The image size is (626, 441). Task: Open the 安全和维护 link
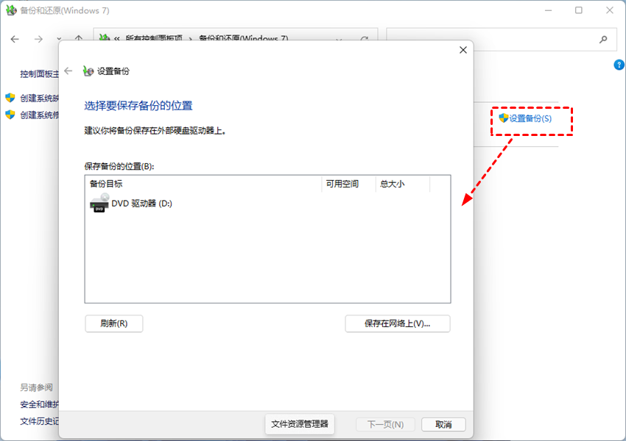[x=40, y=404]
